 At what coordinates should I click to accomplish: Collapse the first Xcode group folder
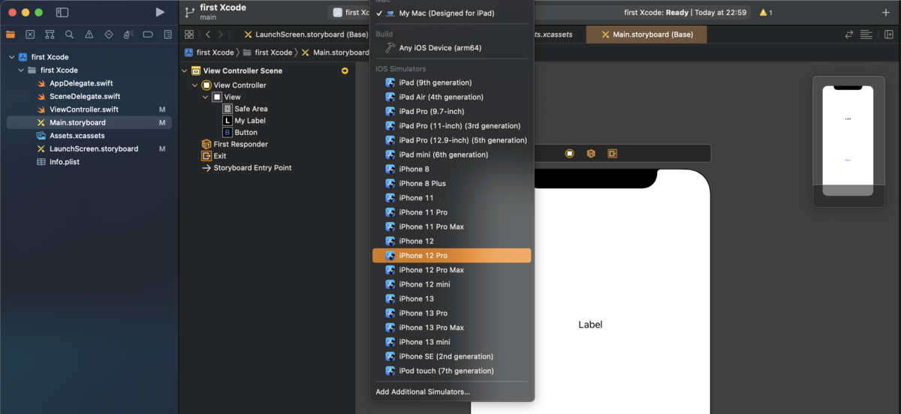point(21,70)
